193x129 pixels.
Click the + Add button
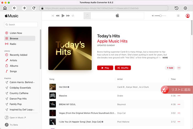point(170,68)
